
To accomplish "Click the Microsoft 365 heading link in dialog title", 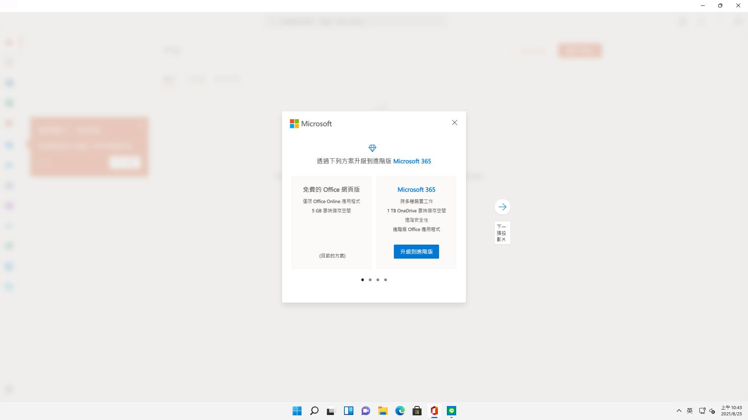I will tap(412, 161).
